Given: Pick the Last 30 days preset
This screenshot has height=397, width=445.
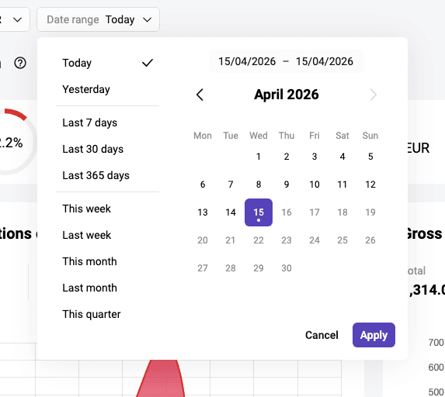Looking at the screenshot, I should (x=107, y=149).
